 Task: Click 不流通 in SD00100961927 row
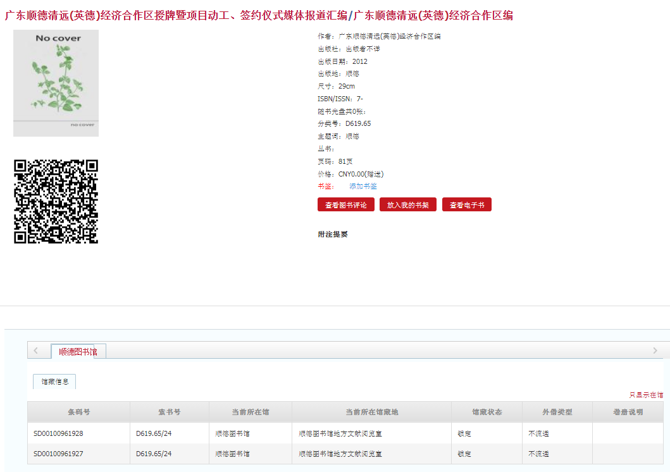(x=538, y=454)
